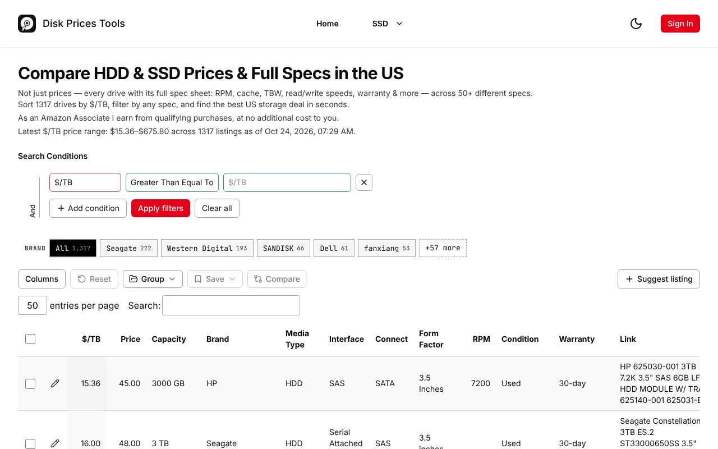Open the Columns chooser
718x449 pixels.
(x=42, y=279)
